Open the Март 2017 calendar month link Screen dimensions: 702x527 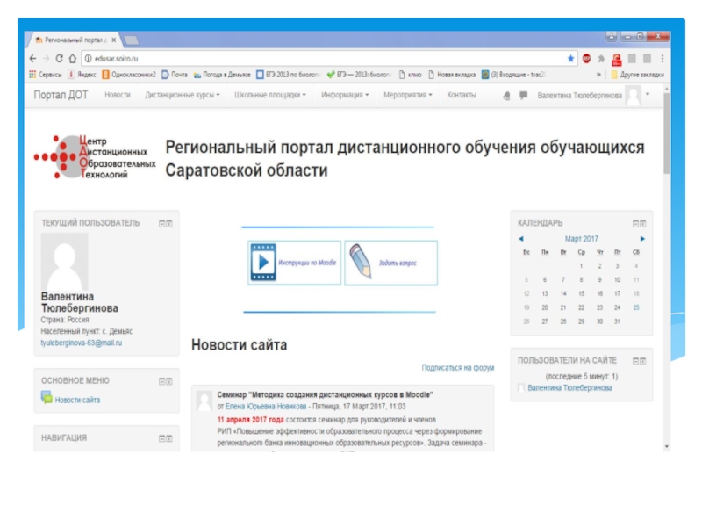coord(581,239)
